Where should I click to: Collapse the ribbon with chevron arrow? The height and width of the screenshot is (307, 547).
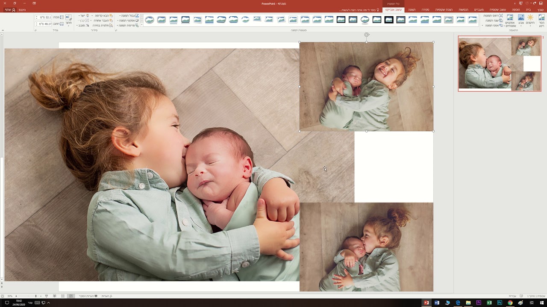coord(3,30)
